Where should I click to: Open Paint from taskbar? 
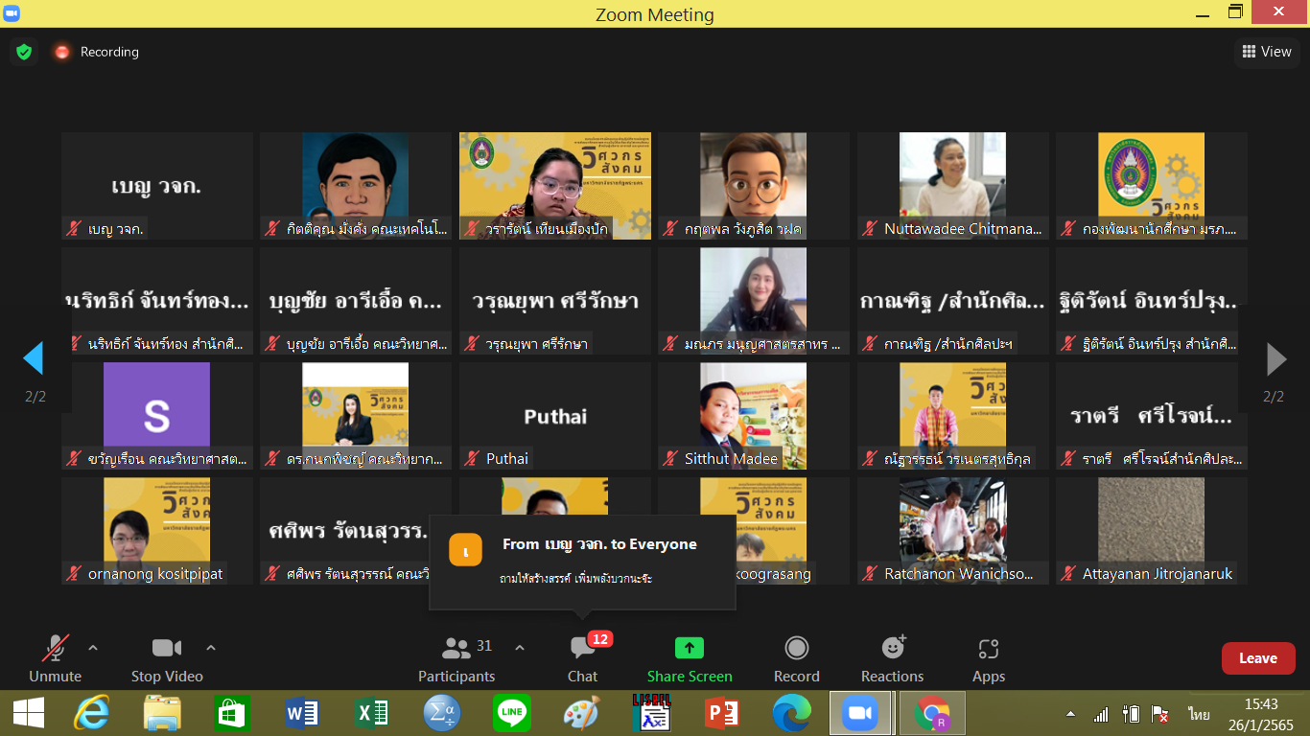tap(581, 713)
